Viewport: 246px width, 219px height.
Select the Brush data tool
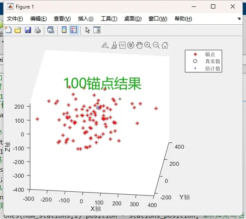(114, 46)
